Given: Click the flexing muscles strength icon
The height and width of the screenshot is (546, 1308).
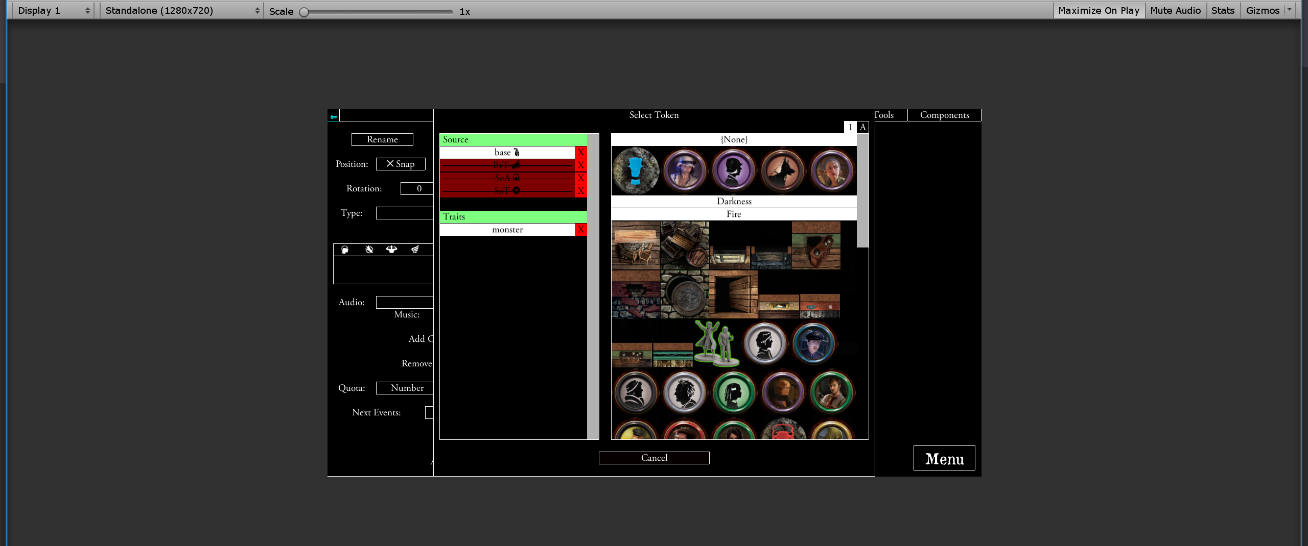Looking at the screenshot, I should click(391, 250).
